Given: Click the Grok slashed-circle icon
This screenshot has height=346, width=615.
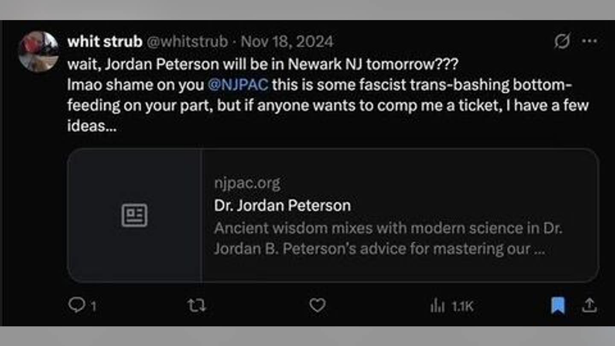Looking at the screenshot, I should [562, 41].
